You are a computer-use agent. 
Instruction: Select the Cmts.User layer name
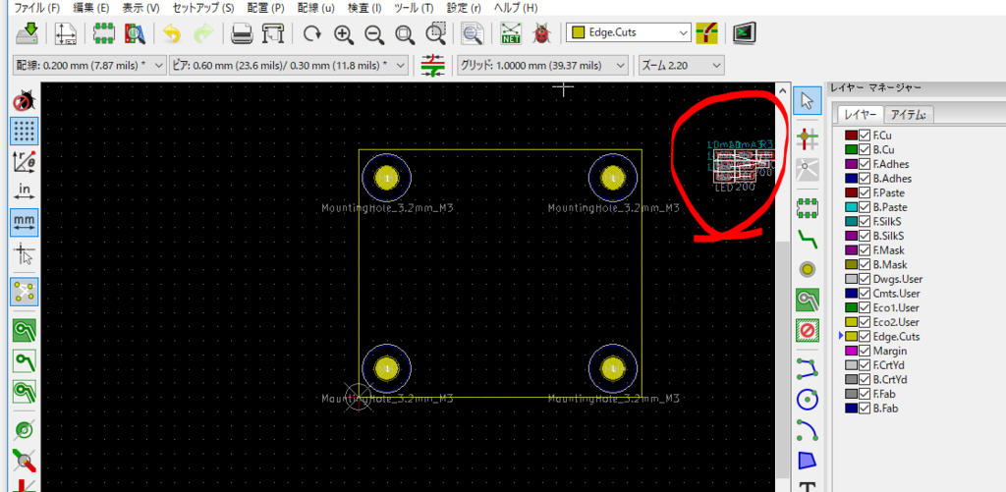(896, 294)
